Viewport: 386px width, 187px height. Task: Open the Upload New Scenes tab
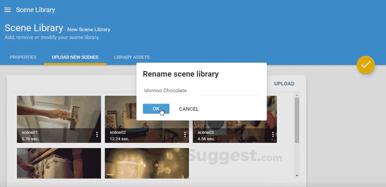coord(75,57)
